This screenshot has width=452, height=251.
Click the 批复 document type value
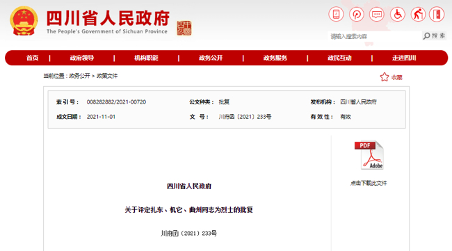[224, 102]
